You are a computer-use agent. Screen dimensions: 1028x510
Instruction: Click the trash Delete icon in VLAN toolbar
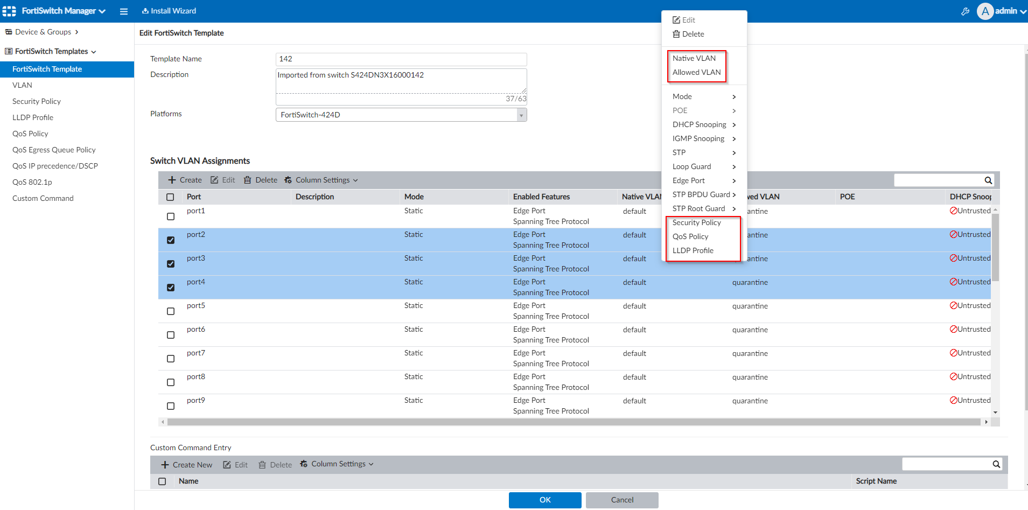tap(248, 180)
